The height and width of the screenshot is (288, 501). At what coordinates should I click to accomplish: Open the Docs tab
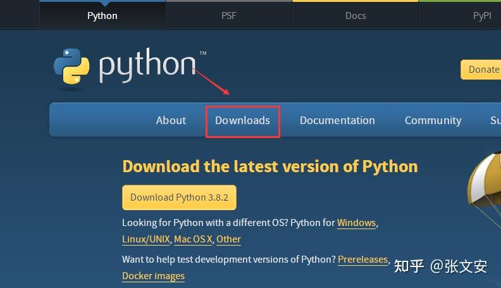coord(356,16)
